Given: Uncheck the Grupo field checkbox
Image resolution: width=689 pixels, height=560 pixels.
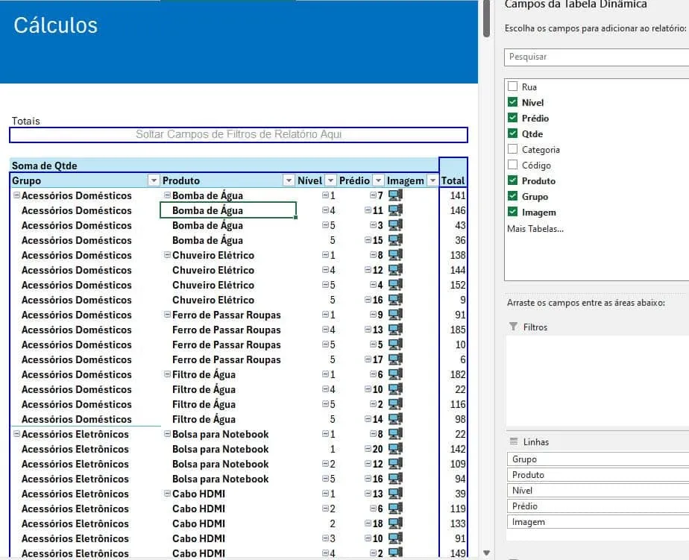Looking at the screenshot, I should pyautogui.click(x=512, y=196).
